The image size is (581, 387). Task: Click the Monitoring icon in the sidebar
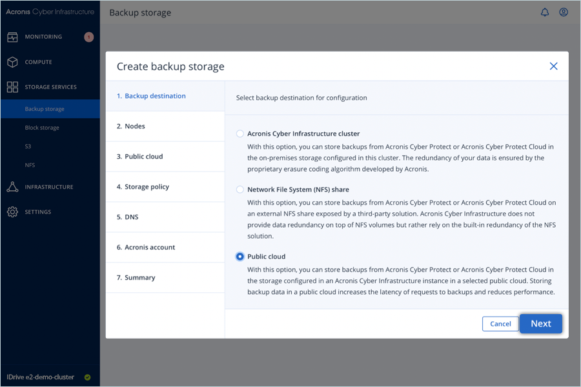coord(12,37)
